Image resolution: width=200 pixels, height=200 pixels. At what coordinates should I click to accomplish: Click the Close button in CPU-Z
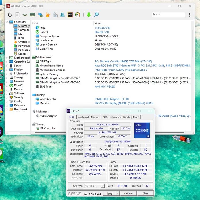coord(145,193)
